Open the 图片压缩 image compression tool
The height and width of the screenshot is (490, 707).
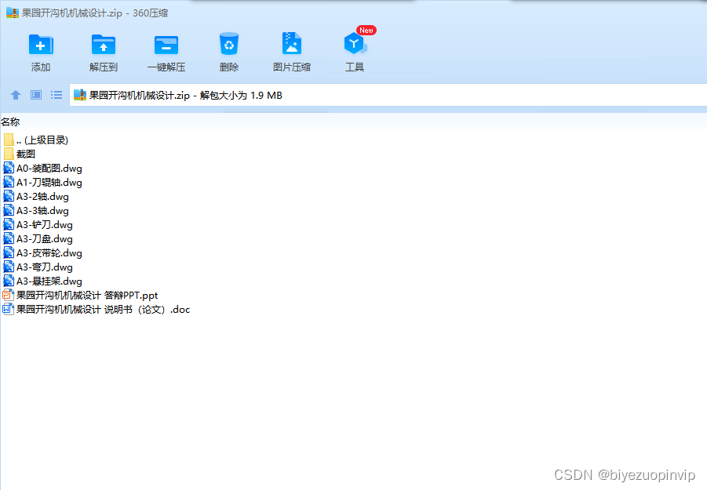[292, 43]
